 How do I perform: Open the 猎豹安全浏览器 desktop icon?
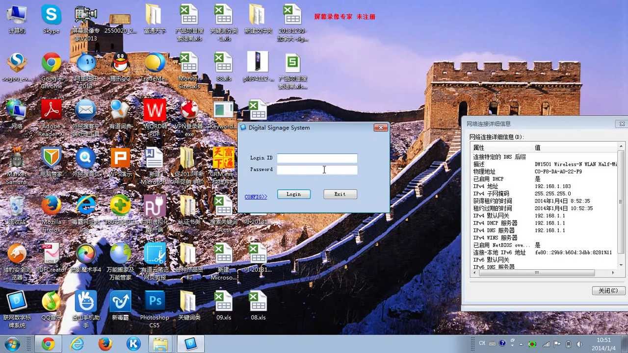[17, 261]
